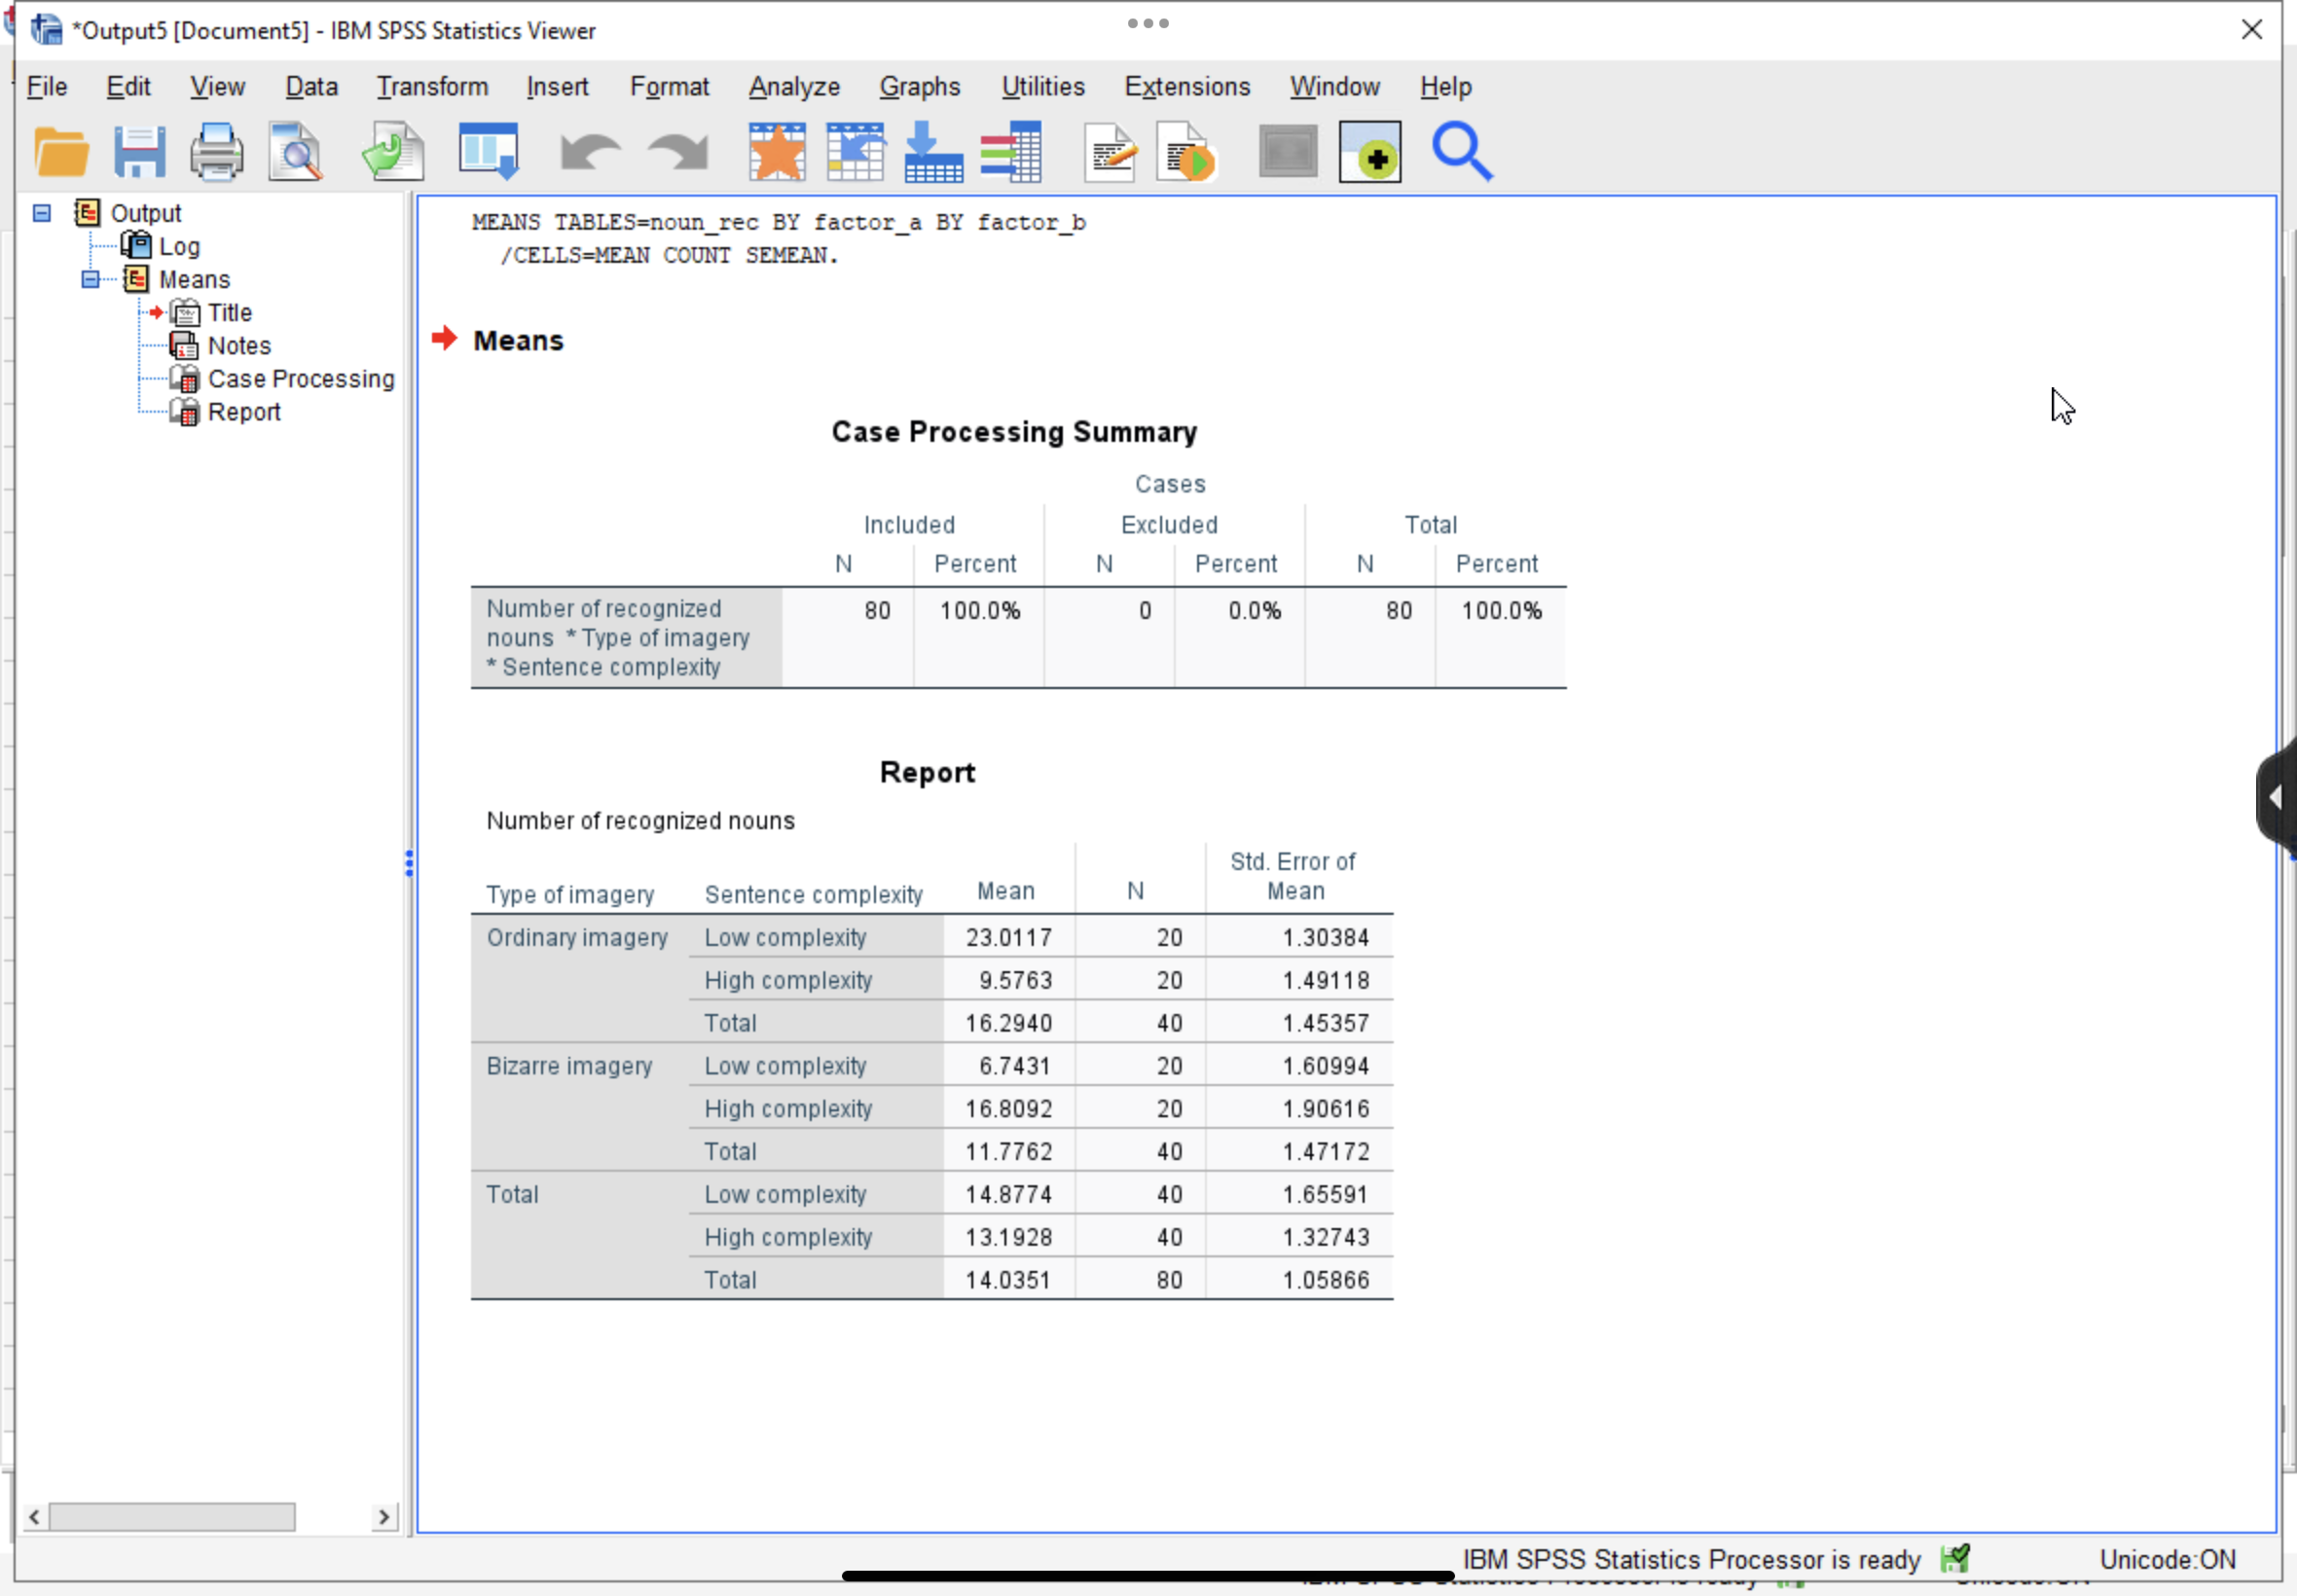Open the Analyze menu
2297x1596 pixels.
click(793, 87)
